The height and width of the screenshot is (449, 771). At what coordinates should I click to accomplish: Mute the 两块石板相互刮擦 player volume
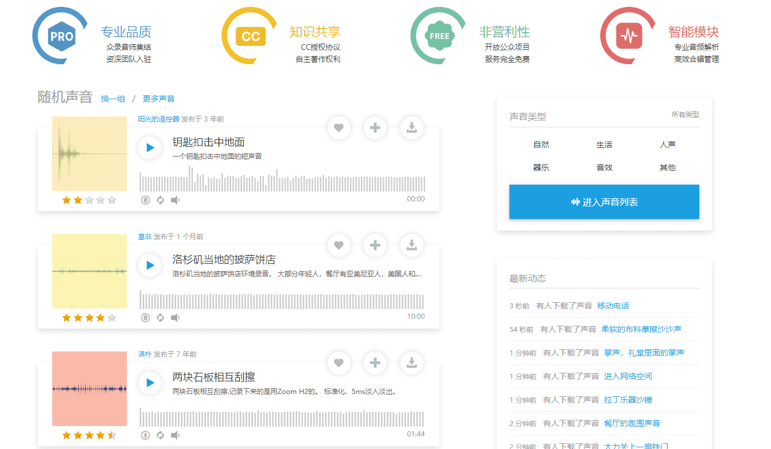176,435
